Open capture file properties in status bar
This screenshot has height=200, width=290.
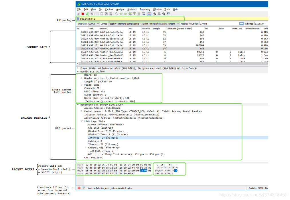click(x=84, y=188)
